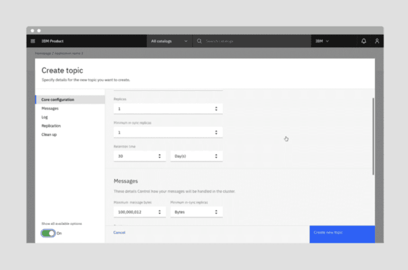Open notifications via the bell icon
This screenshot has height=270, width=408.
(364, 41)
